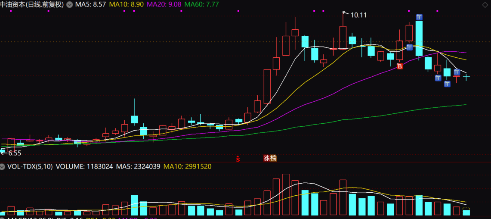Expand the VOL-TDX indicator dropdown arrow

coord(3,166)
